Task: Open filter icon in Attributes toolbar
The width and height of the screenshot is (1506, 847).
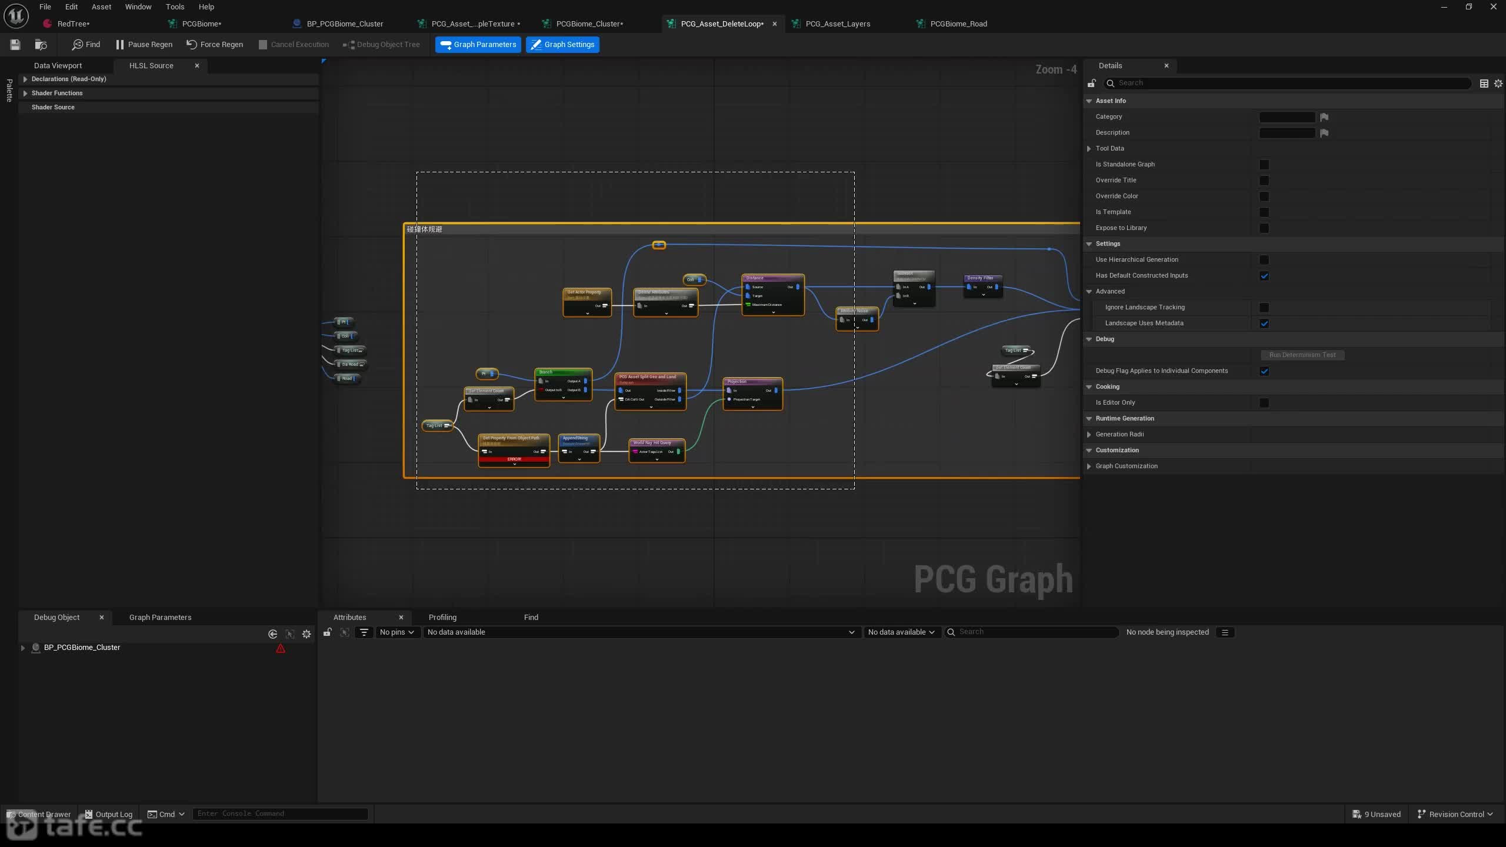Action: point(364,632)
